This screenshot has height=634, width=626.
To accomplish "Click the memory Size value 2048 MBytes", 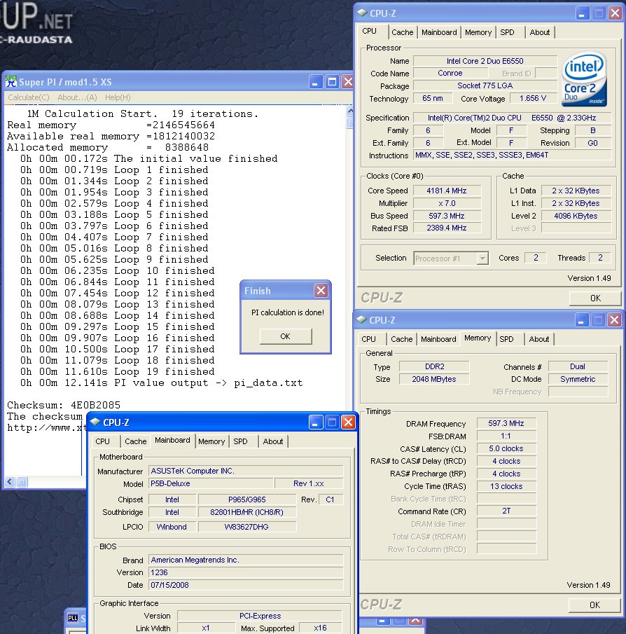I will point(434,379).
